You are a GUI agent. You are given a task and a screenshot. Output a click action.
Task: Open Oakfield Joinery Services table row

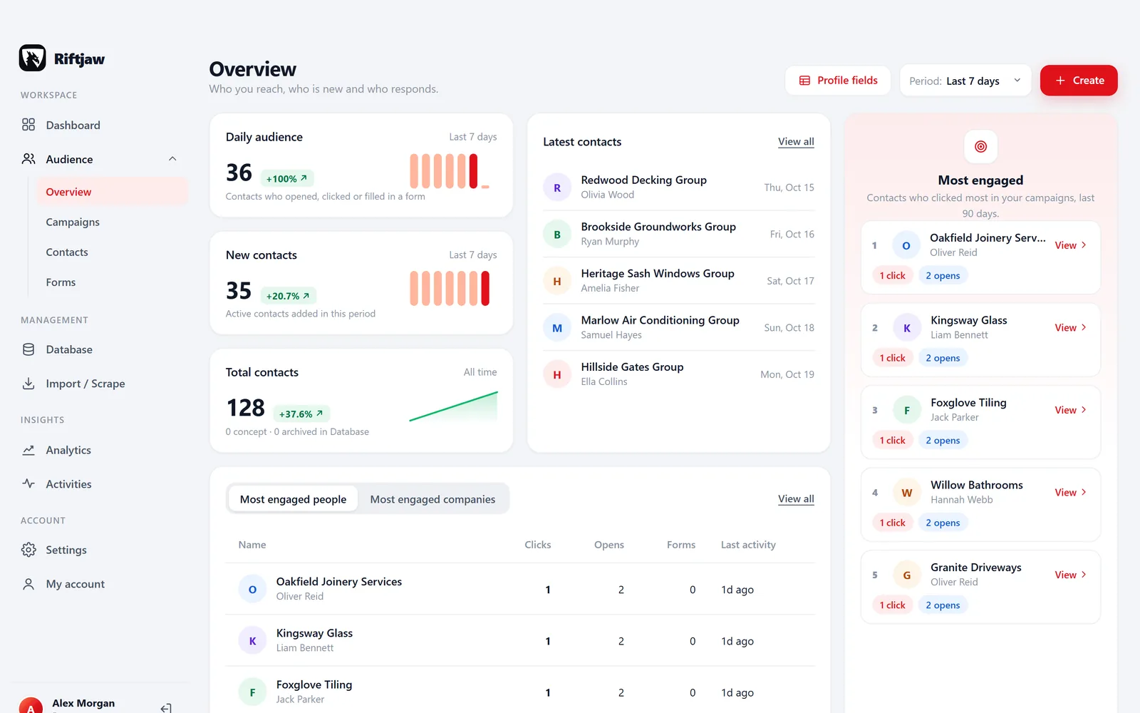click(x=520, y=589)
